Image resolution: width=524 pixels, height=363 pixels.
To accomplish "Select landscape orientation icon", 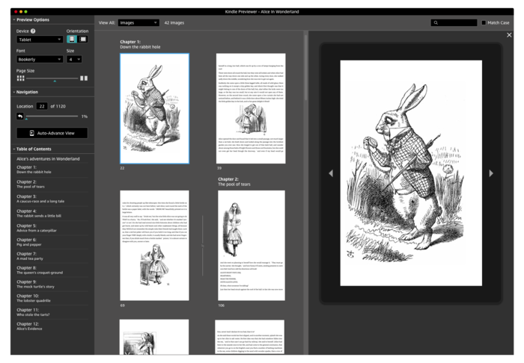I will 82,40.
